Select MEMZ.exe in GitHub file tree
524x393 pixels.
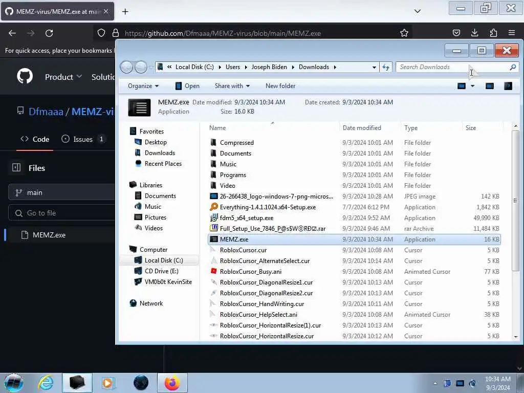[x=49, y=235]
